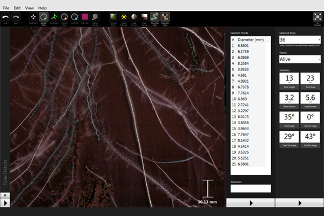324x216 pixels.
Task: Collapse the Tube Details side panel
Action: [5, 194]
